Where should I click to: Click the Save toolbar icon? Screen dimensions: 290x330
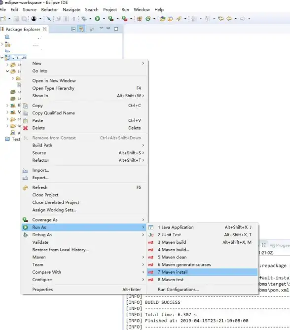coord(16,19)
